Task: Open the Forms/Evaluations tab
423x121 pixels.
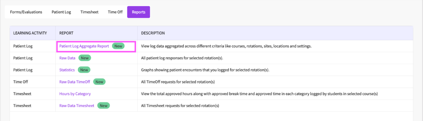Action: click(x=26, y=12)
